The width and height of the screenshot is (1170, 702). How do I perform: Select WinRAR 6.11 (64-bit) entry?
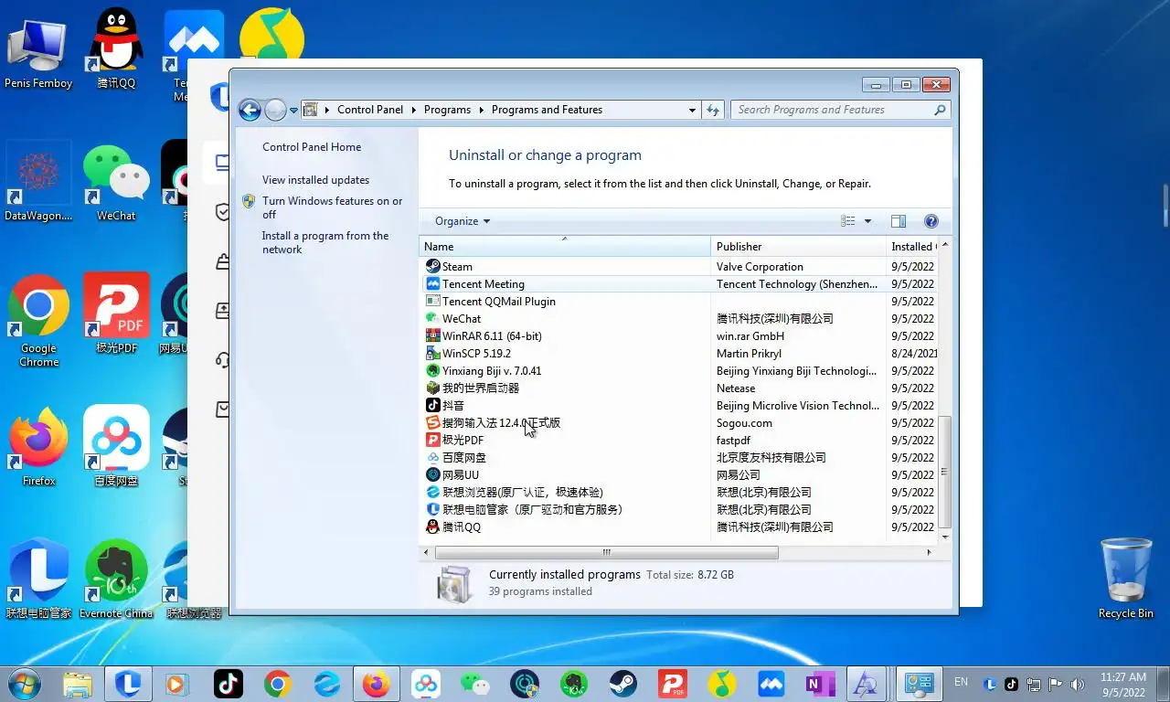pos(679,336)
